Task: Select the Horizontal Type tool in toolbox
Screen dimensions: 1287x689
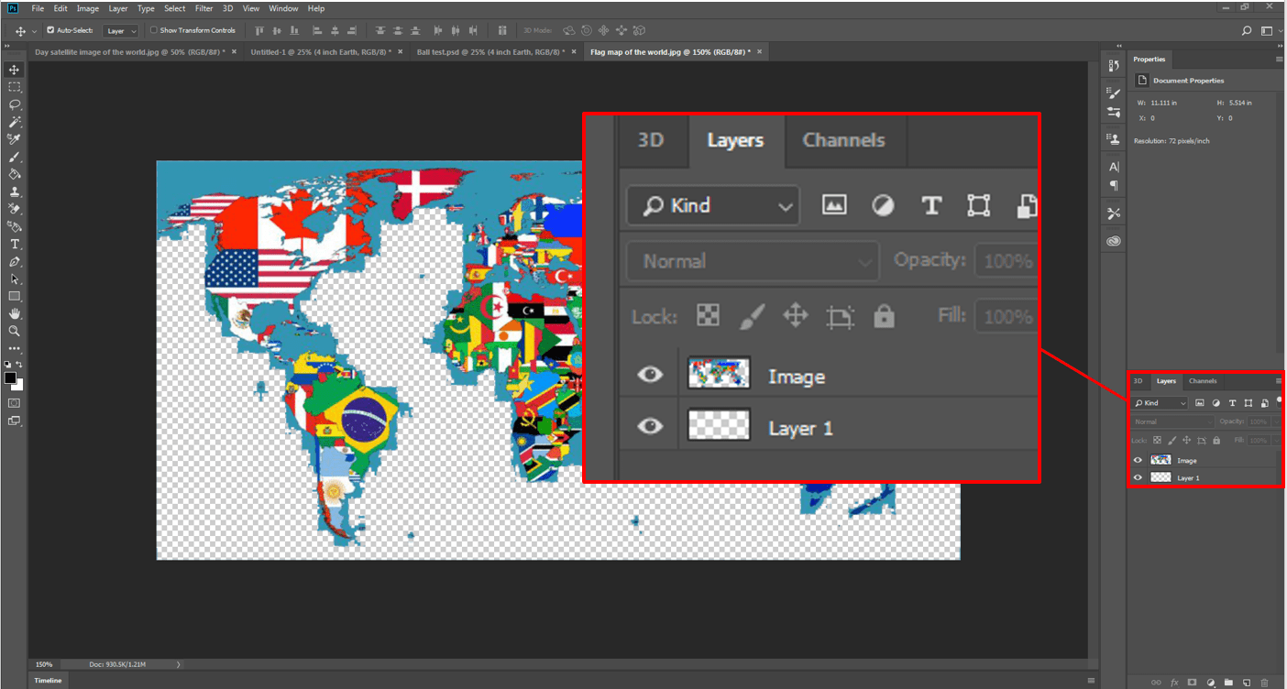Action: click(14, 244)
